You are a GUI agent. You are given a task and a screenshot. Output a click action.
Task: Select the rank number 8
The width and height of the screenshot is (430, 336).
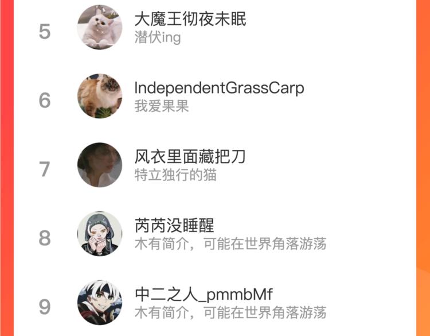pyautogui.click(x=45, y=238)
